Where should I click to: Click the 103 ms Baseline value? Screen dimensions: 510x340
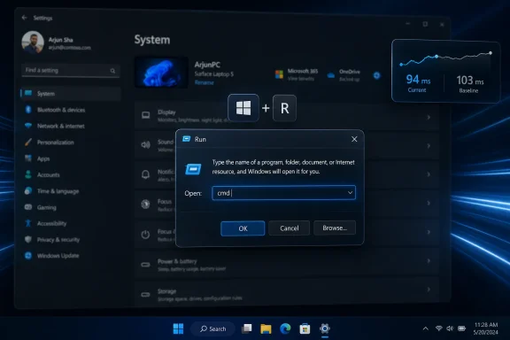(469, 80)
